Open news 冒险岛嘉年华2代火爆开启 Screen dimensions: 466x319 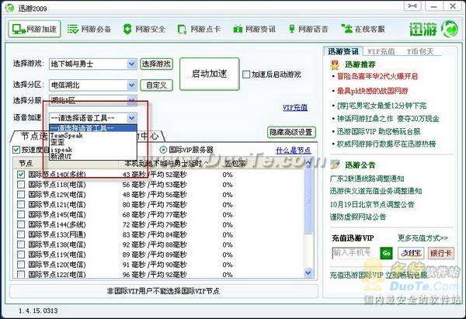coord(377,76)
